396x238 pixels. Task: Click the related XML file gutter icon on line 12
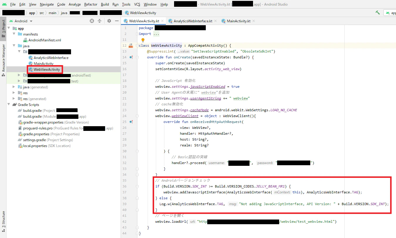[131, 45]
